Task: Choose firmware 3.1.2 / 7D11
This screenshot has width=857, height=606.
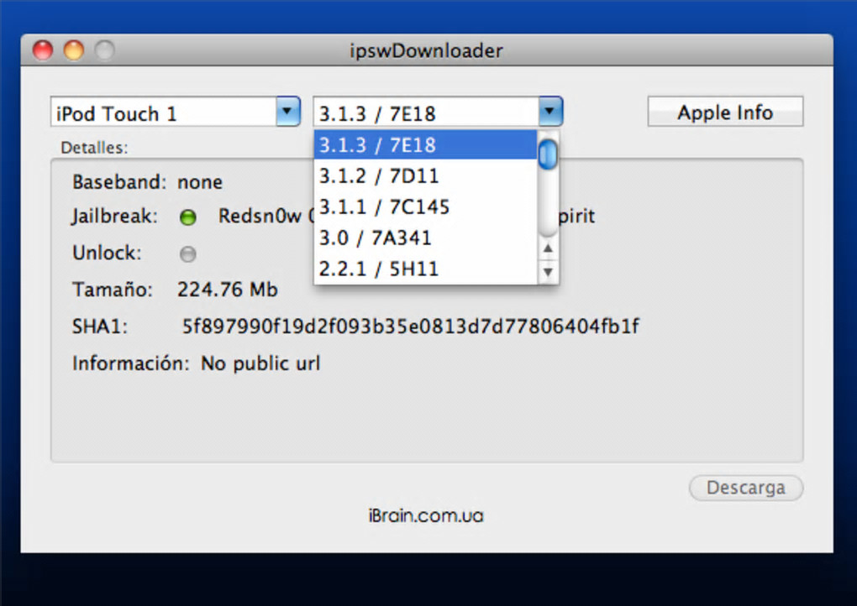Action: [x=425, y=175]
